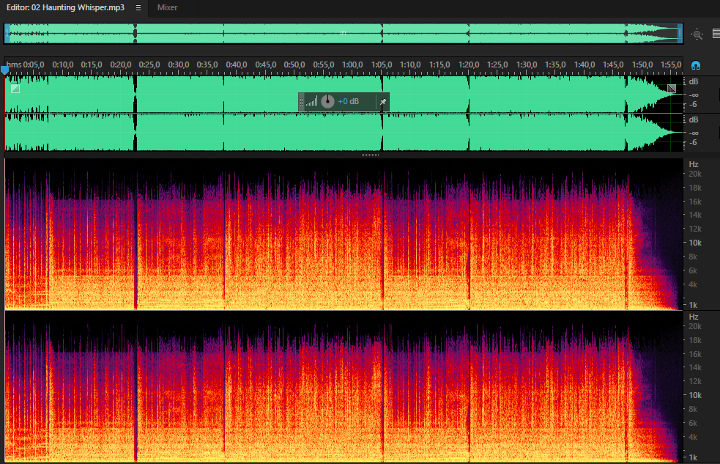Click the dotted grip between waveform and spectrogram

click(x=370, y=155)
